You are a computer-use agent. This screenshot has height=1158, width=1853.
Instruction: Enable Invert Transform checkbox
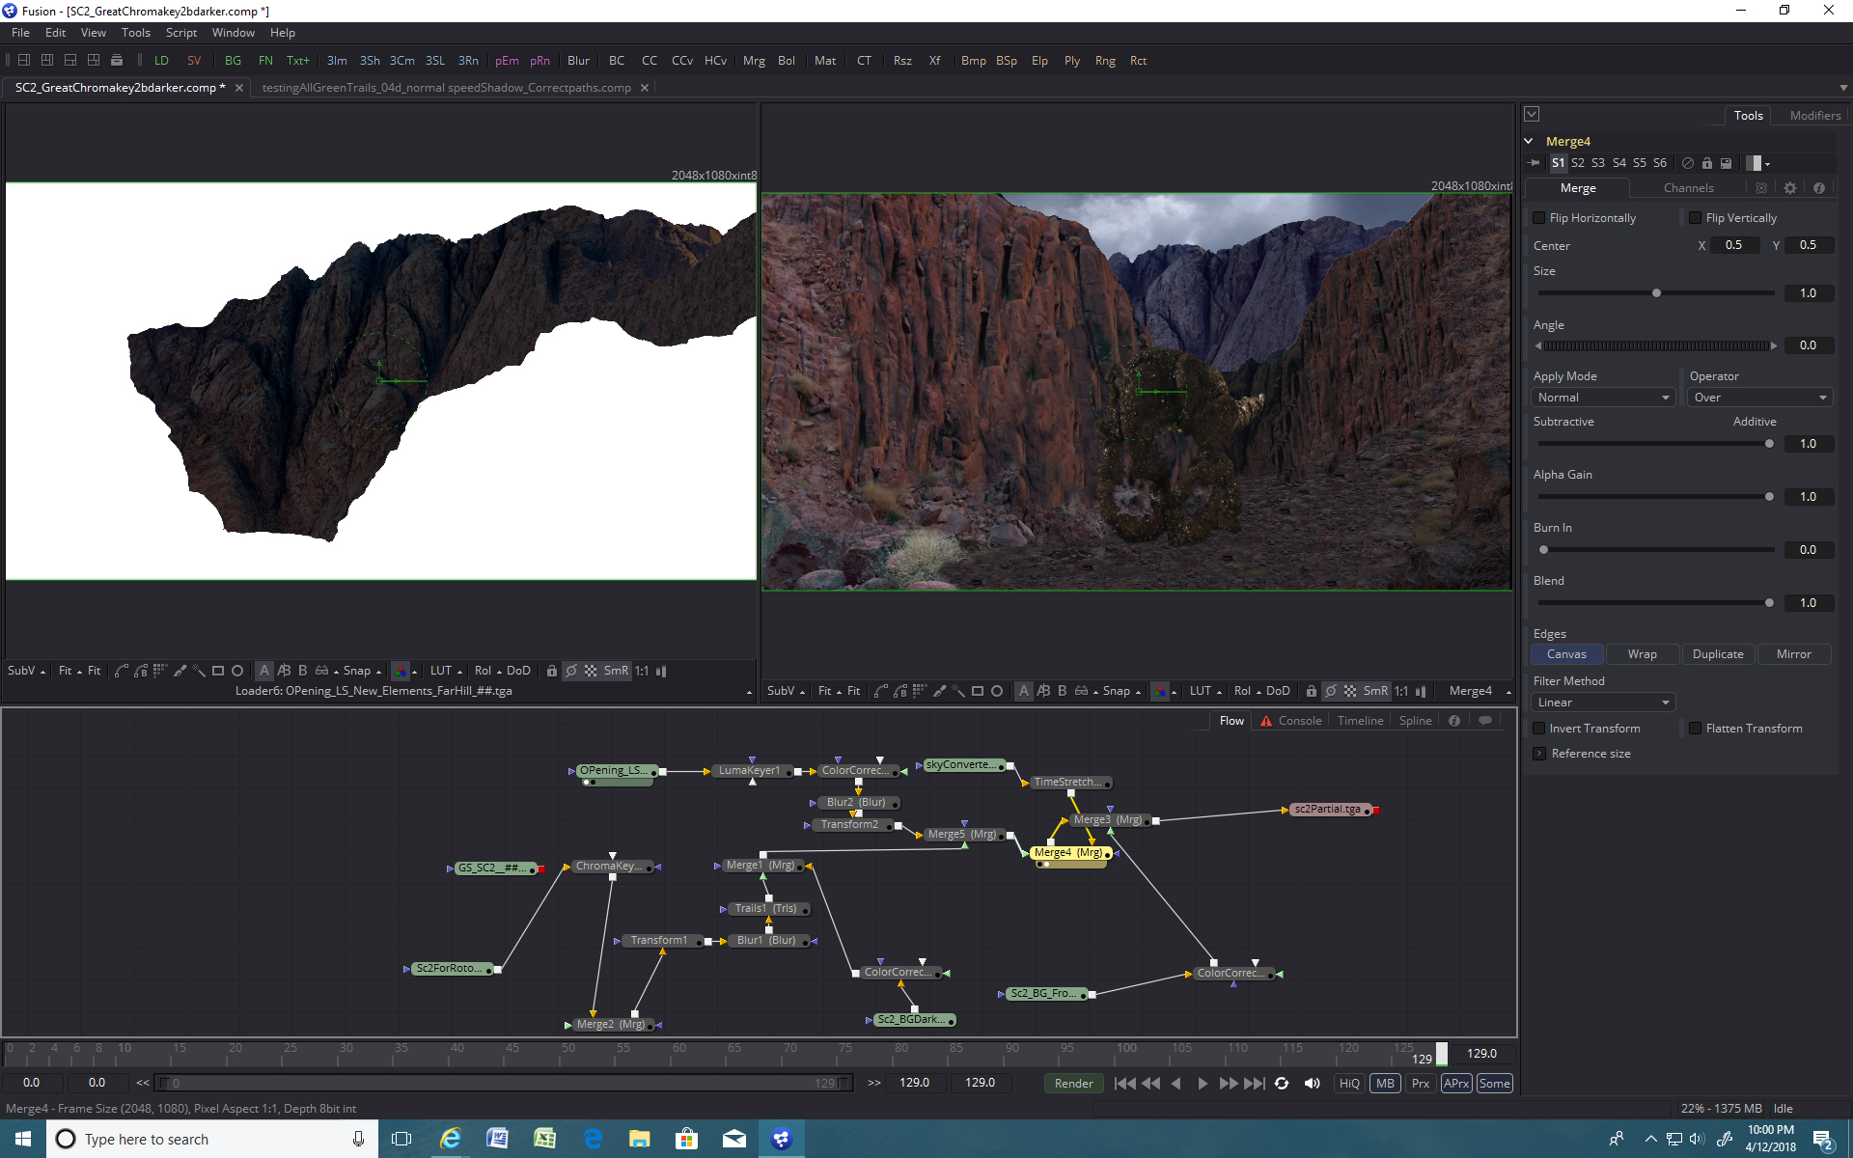click(x=1539, y=729)
